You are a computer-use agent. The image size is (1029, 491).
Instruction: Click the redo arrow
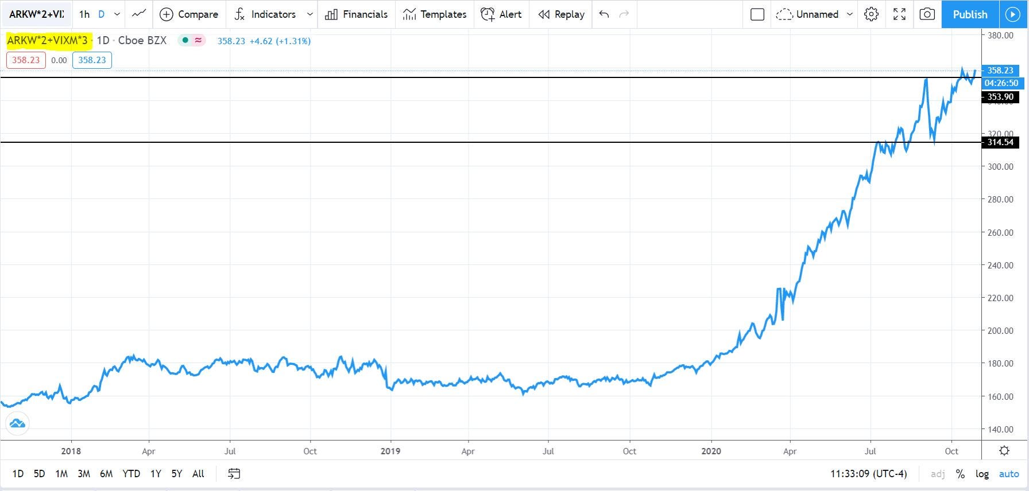[x=624, y=14]
